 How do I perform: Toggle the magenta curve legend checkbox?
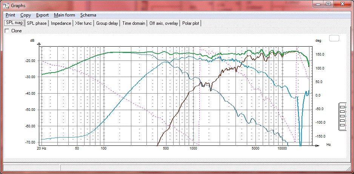(342, 125)
